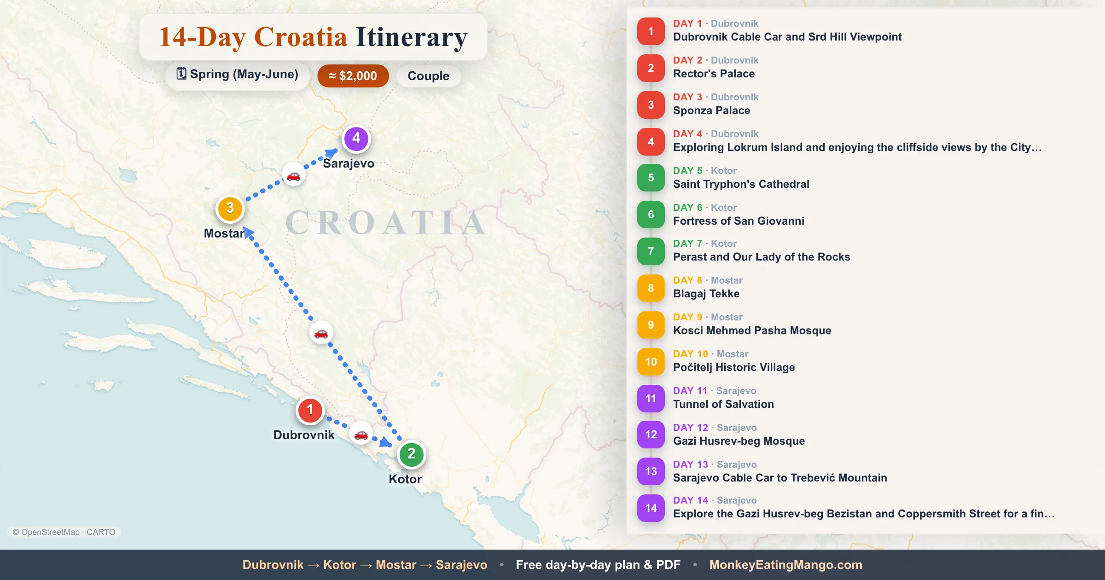Click the purple Day 11 number badge
1105x580 pixels.
coord(651,399)
